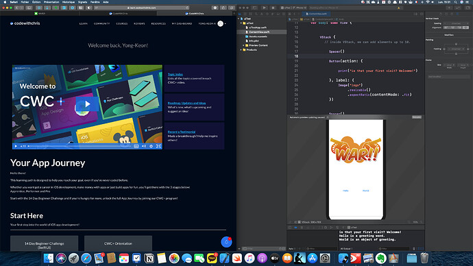Select Assets.xcassets in project navigator
Screen dimensions: 473x266
click(x=258, y=36)
